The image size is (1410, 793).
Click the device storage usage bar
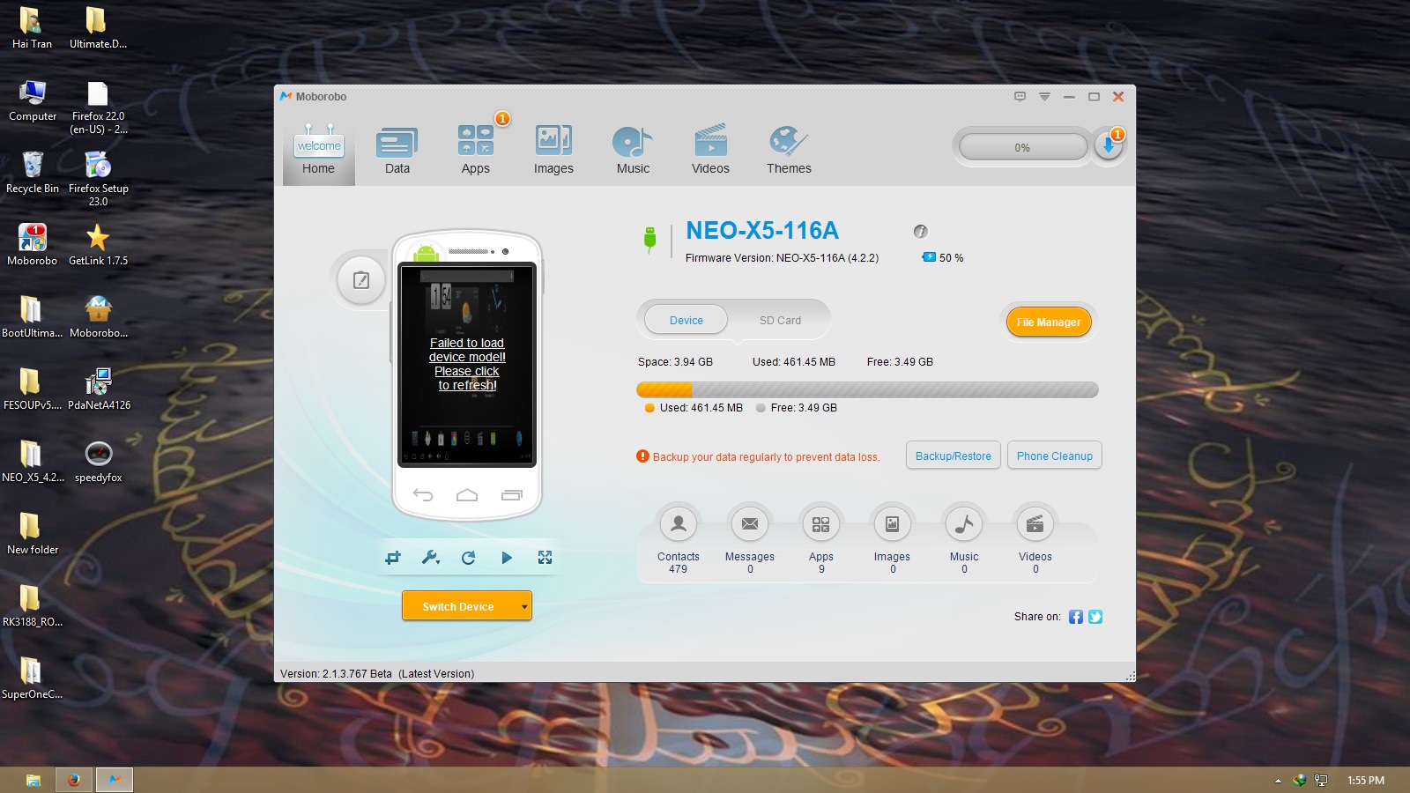pyautogui.click(x=867, y=389)
